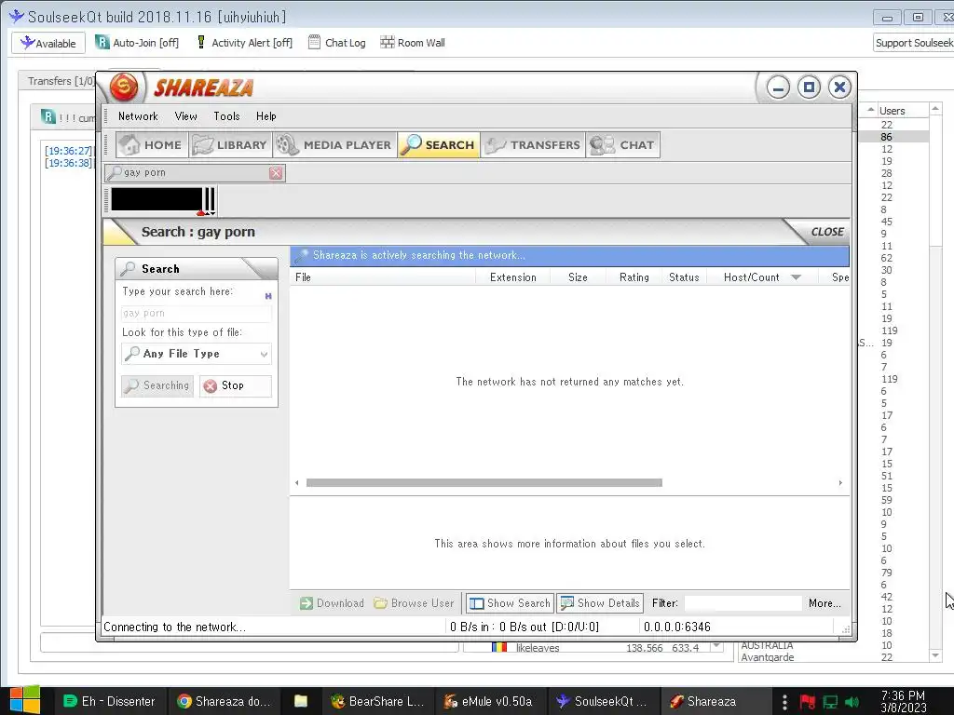Select the Transfers tab in Soulseek
The image size is (954, 715).
tap(61, 81)
